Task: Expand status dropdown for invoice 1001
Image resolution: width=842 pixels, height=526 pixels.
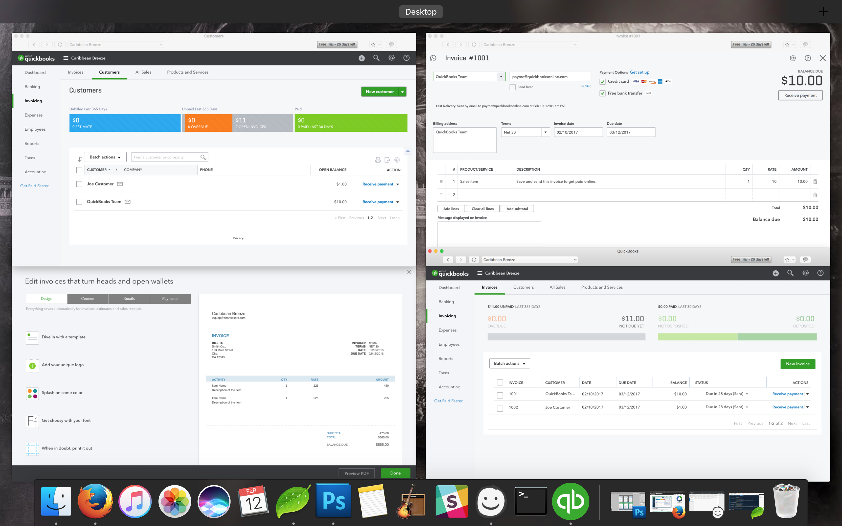Action: point(747,394)
